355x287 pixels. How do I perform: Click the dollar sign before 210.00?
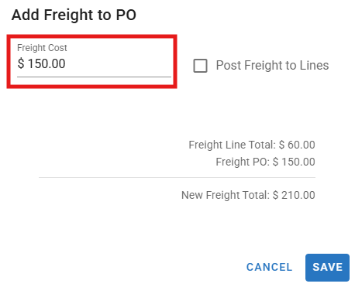pos(275,195)
